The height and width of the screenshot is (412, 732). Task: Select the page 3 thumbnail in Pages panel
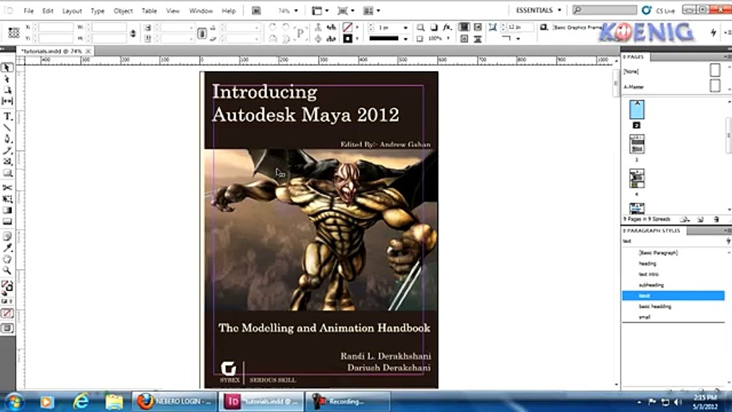636,145
